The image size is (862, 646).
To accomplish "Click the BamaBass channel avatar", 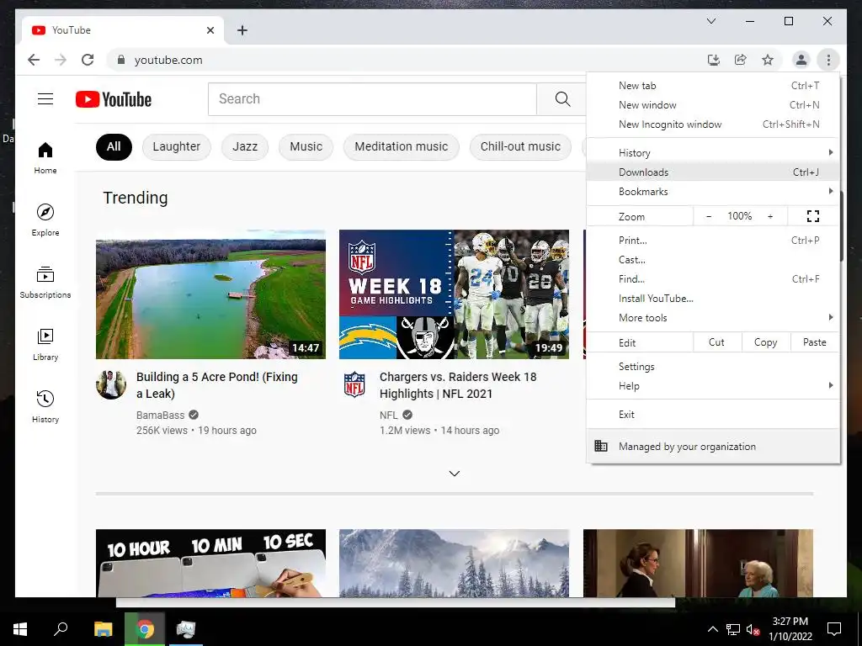I will tap(111, 384).
